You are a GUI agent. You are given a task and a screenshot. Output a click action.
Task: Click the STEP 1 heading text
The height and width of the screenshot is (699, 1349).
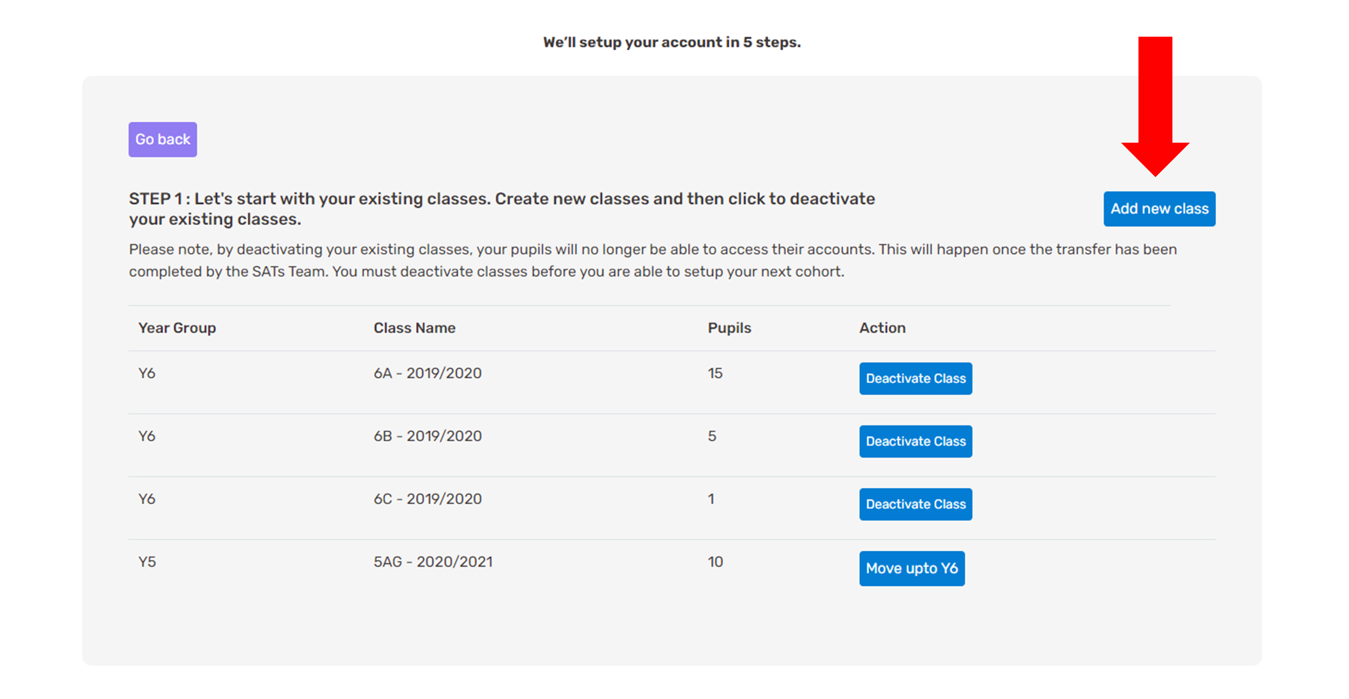(x=502, y=209)
